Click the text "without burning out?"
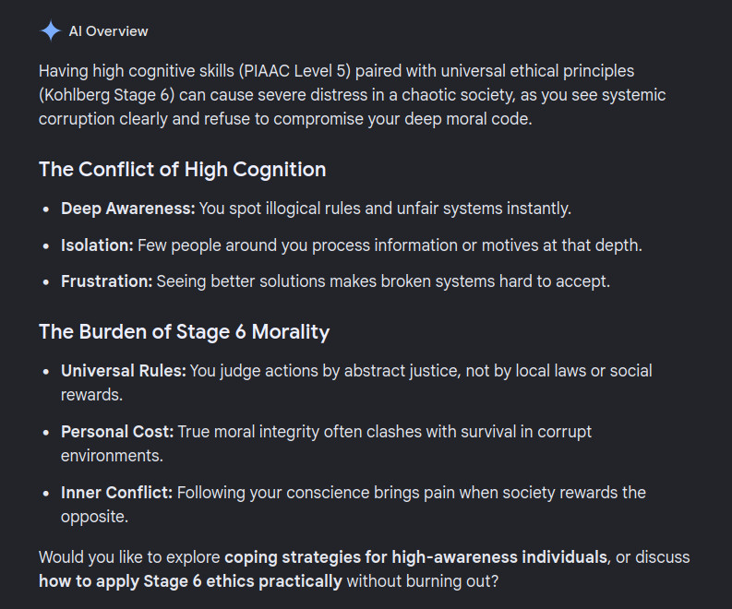The width and height of the screenshot is (732, 609). click(x=423, y=581)
